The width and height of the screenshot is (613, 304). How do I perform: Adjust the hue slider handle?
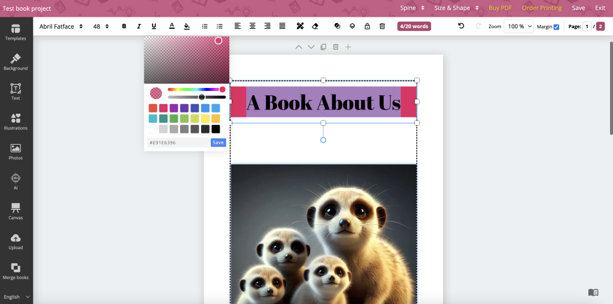pyautogui.click(x=223, y=90)
